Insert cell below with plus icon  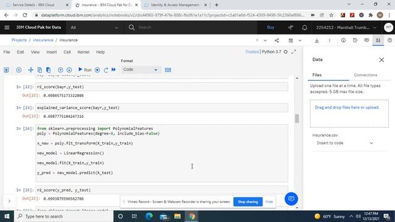(x=19, y=70)
